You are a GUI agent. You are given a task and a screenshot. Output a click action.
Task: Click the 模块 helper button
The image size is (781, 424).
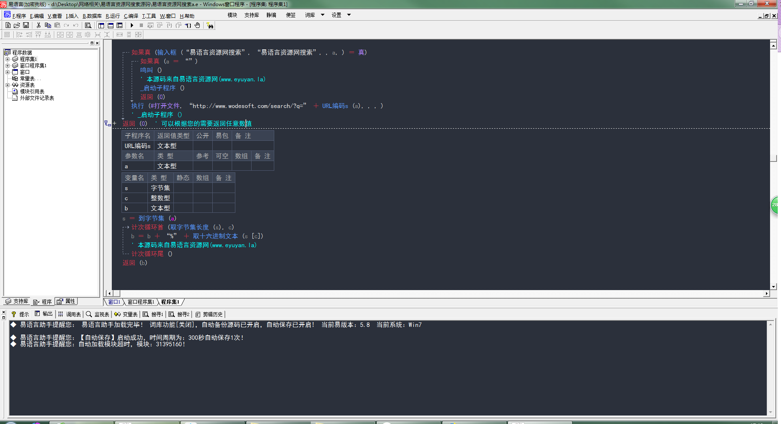(232, 15)
